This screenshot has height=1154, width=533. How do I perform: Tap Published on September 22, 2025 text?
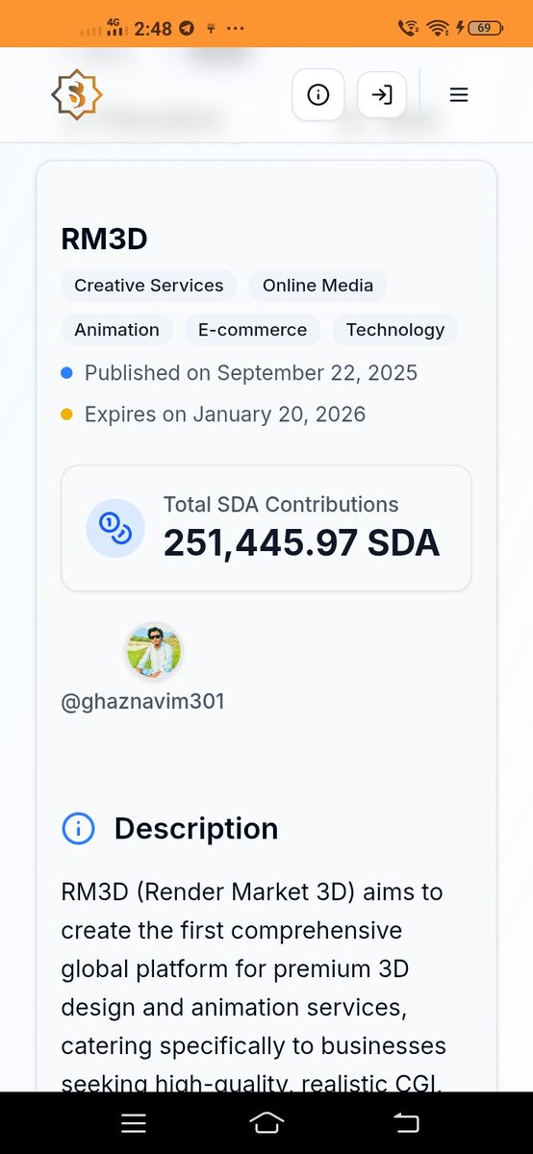pyautogui.click(x=251, y=373)
